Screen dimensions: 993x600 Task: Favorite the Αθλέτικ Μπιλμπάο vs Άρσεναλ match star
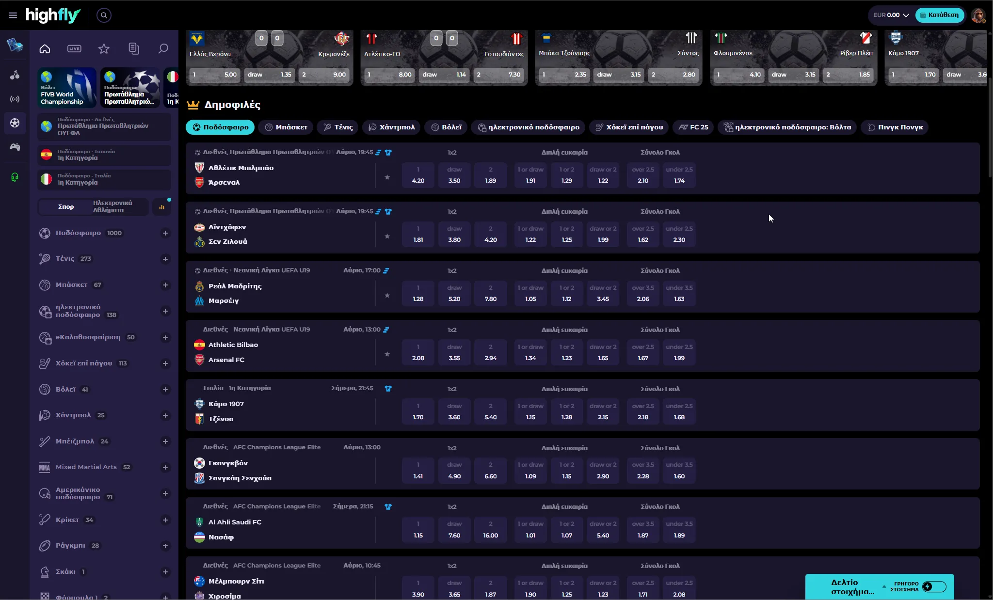(x=387, y=177)
